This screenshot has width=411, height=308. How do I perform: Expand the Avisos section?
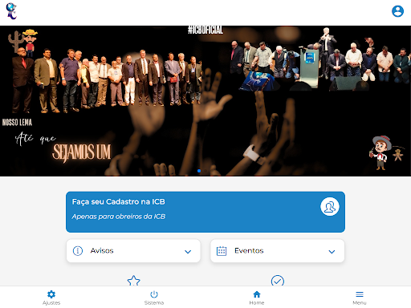(x=133, y=251)
